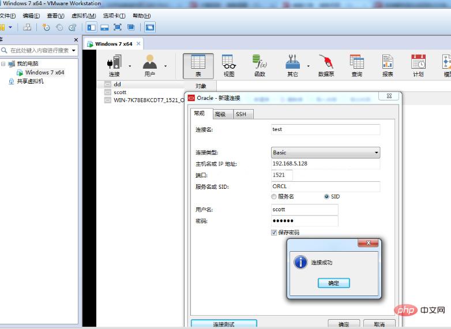Select the SID radio button
The width and height of the screenshot is (451, 329).
pyautogui.click(x=326, y=197)
